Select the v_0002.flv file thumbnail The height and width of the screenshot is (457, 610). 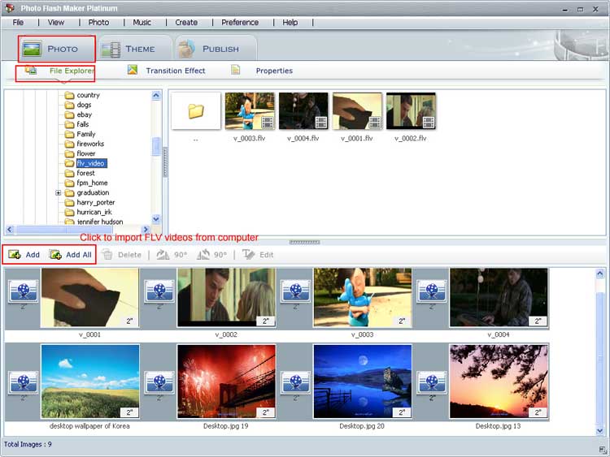411,111
